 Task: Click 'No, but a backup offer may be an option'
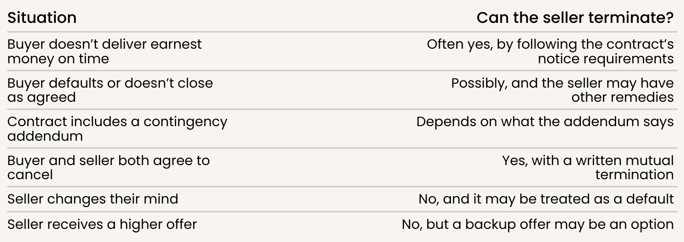pos(538,224)
